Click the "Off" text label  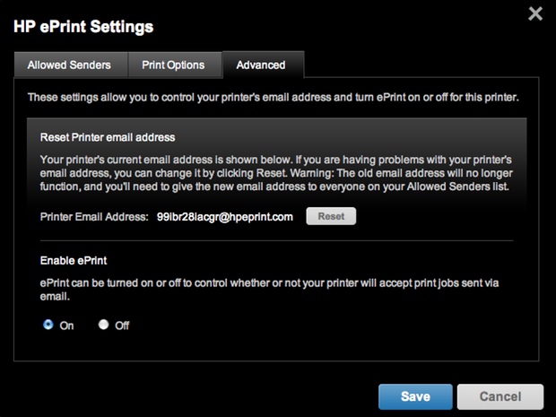(x=122, y=326)
